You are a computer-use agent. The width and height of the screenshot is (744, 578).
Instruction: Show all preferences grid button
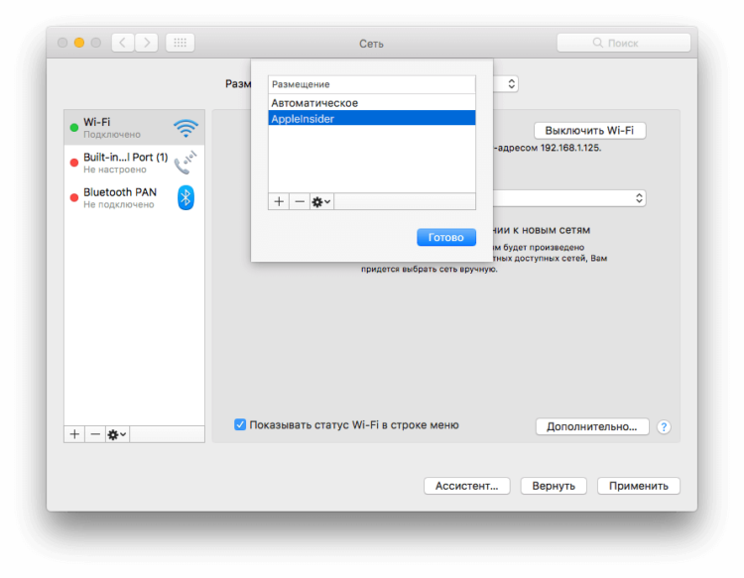[180, 43]
